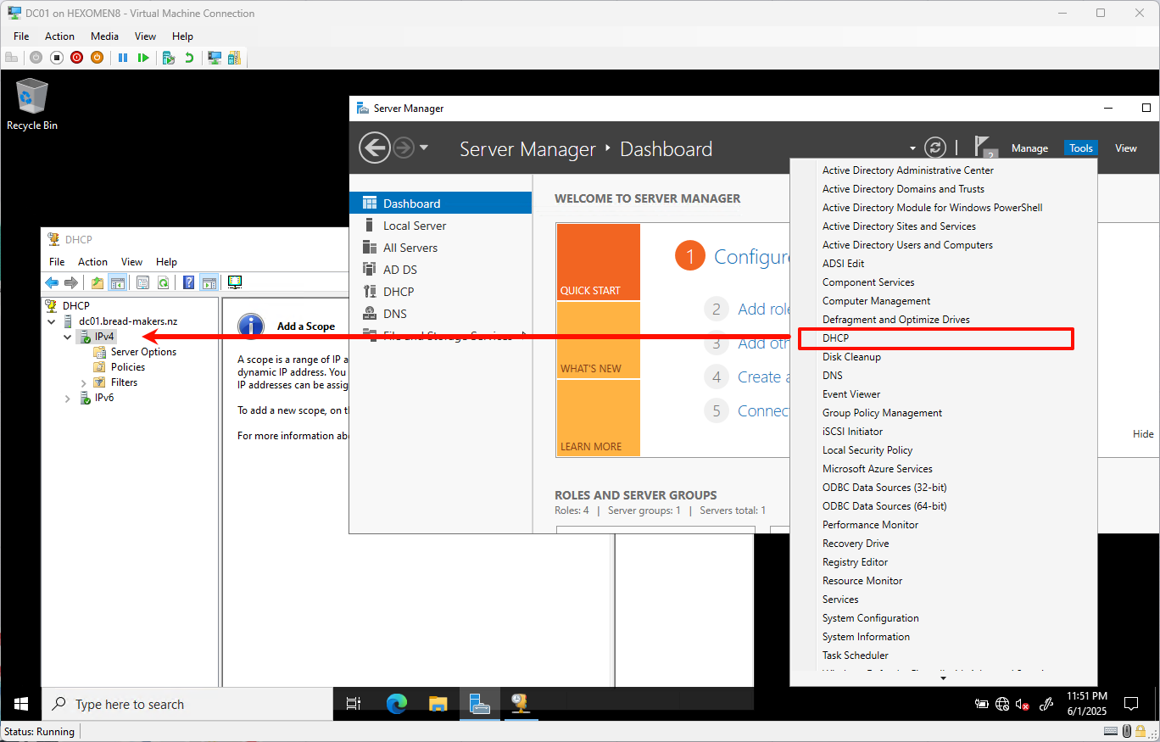
Task: Open the Action menu in the DHCP console
Action: 92,261
